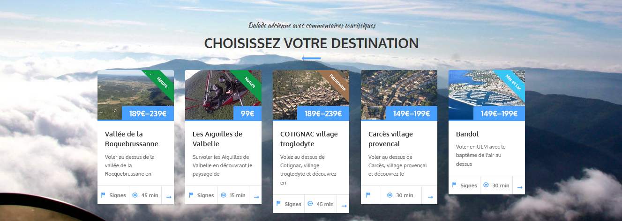This screenshot has width=622, height=221.
Task: Select the Bandol marina thumbnail image
Action: [x=487, y=95]
